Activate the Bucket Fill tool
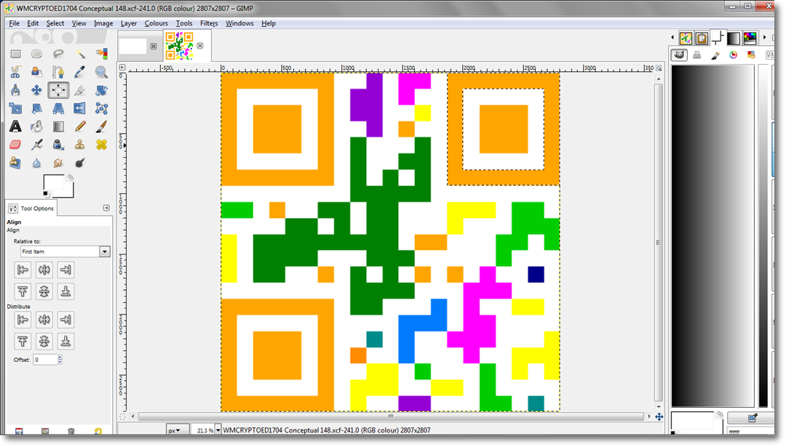The height and width of the screenshot is (447, 786). pos(36,126)
